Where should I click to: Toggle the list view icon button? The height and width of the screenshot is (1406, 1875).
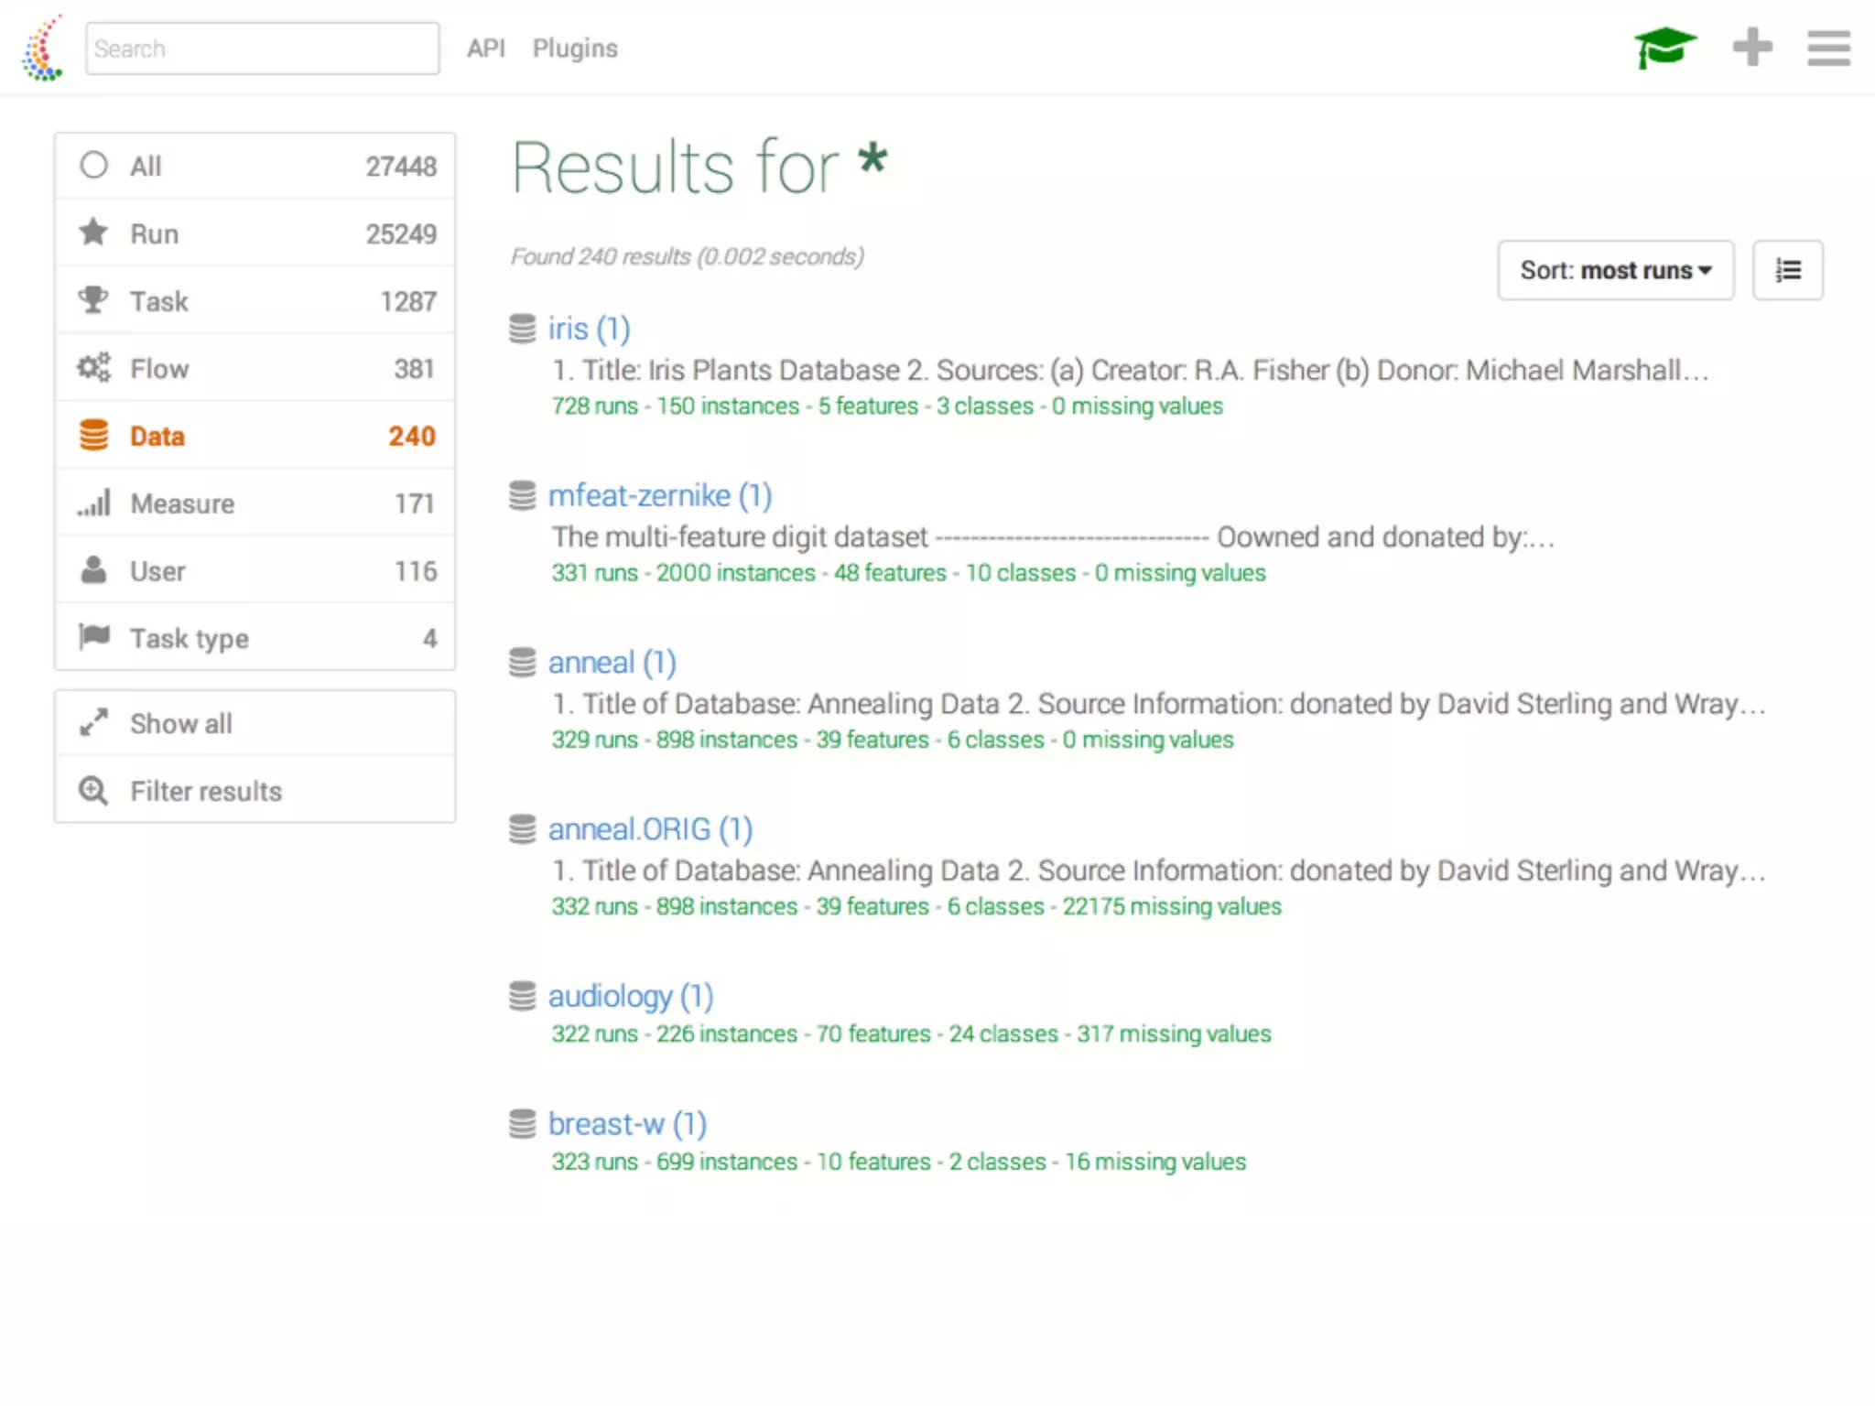[1787, 270]
